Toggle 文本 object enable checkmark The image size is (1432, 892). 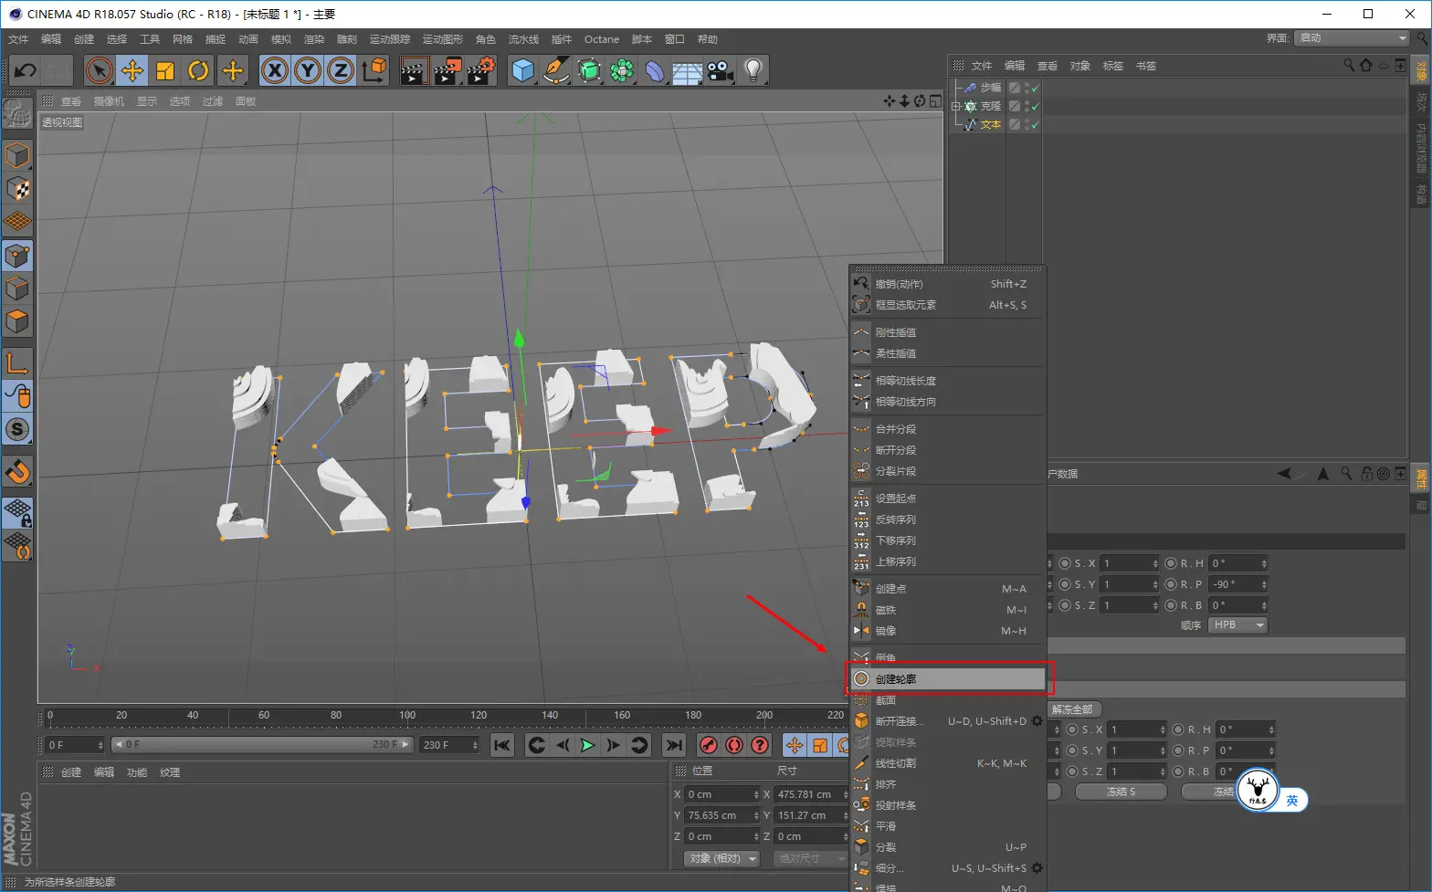[1035, 124]
